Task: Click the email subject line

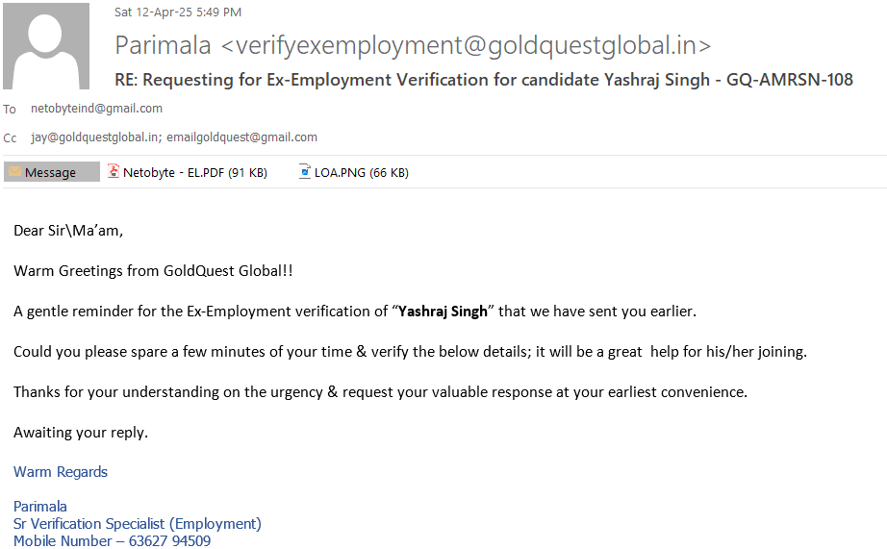Action: point(483,80)
